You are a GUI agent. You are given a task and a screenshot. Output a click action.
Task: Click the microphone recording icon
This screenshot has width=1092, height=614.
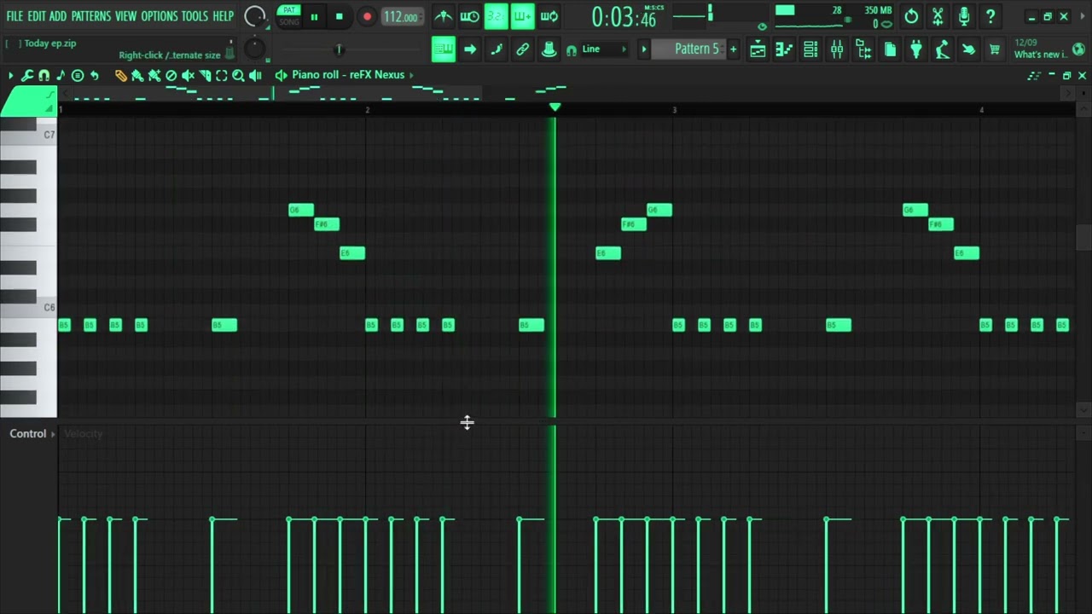[964, 16]
